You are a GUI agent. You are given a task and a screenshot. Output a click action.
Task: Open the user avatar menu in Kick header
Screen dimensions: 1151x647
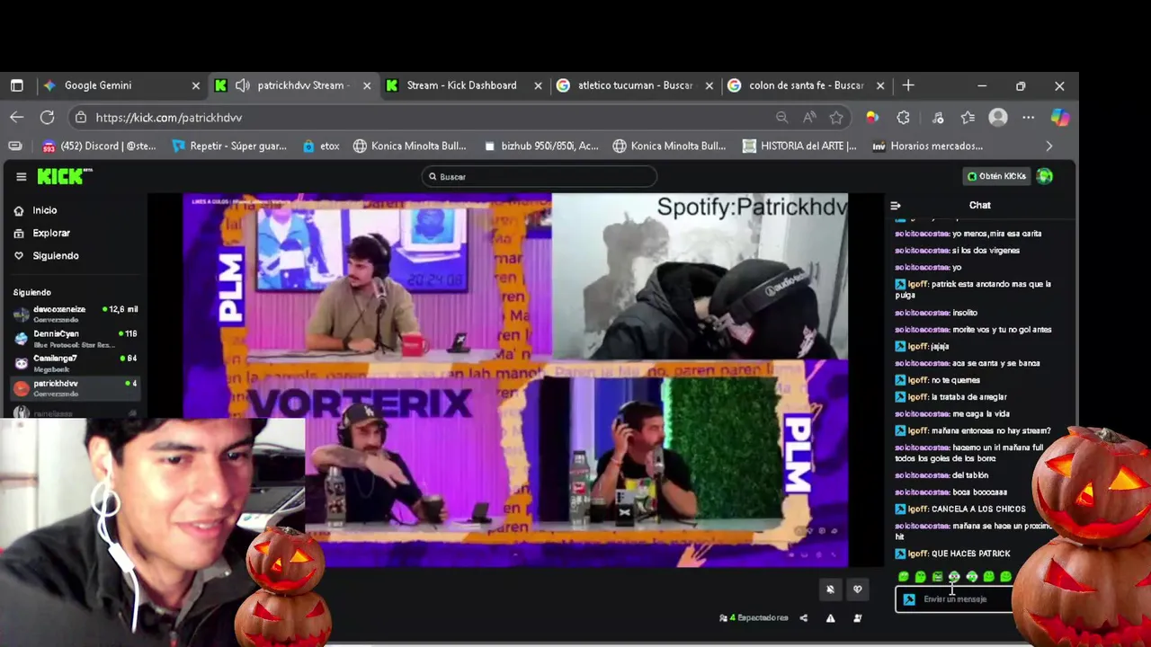(x=1045, y=176)
